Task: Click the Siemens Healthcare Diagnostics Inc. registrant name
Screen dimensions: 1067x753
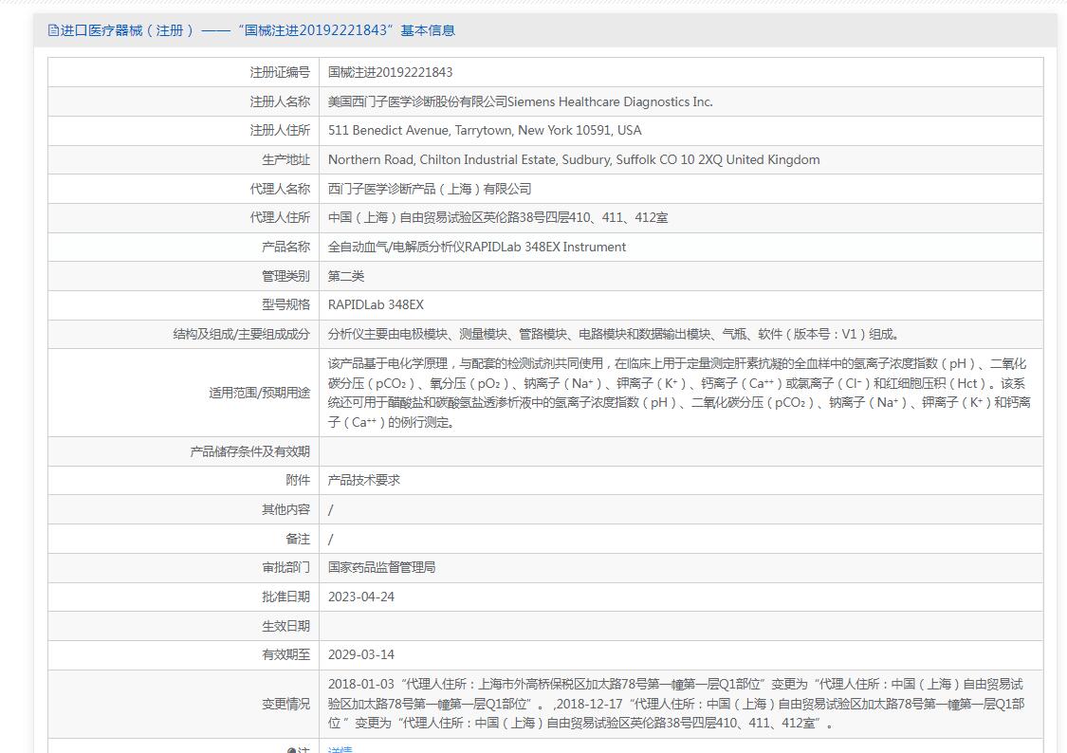Action: (x=520, y=101)
